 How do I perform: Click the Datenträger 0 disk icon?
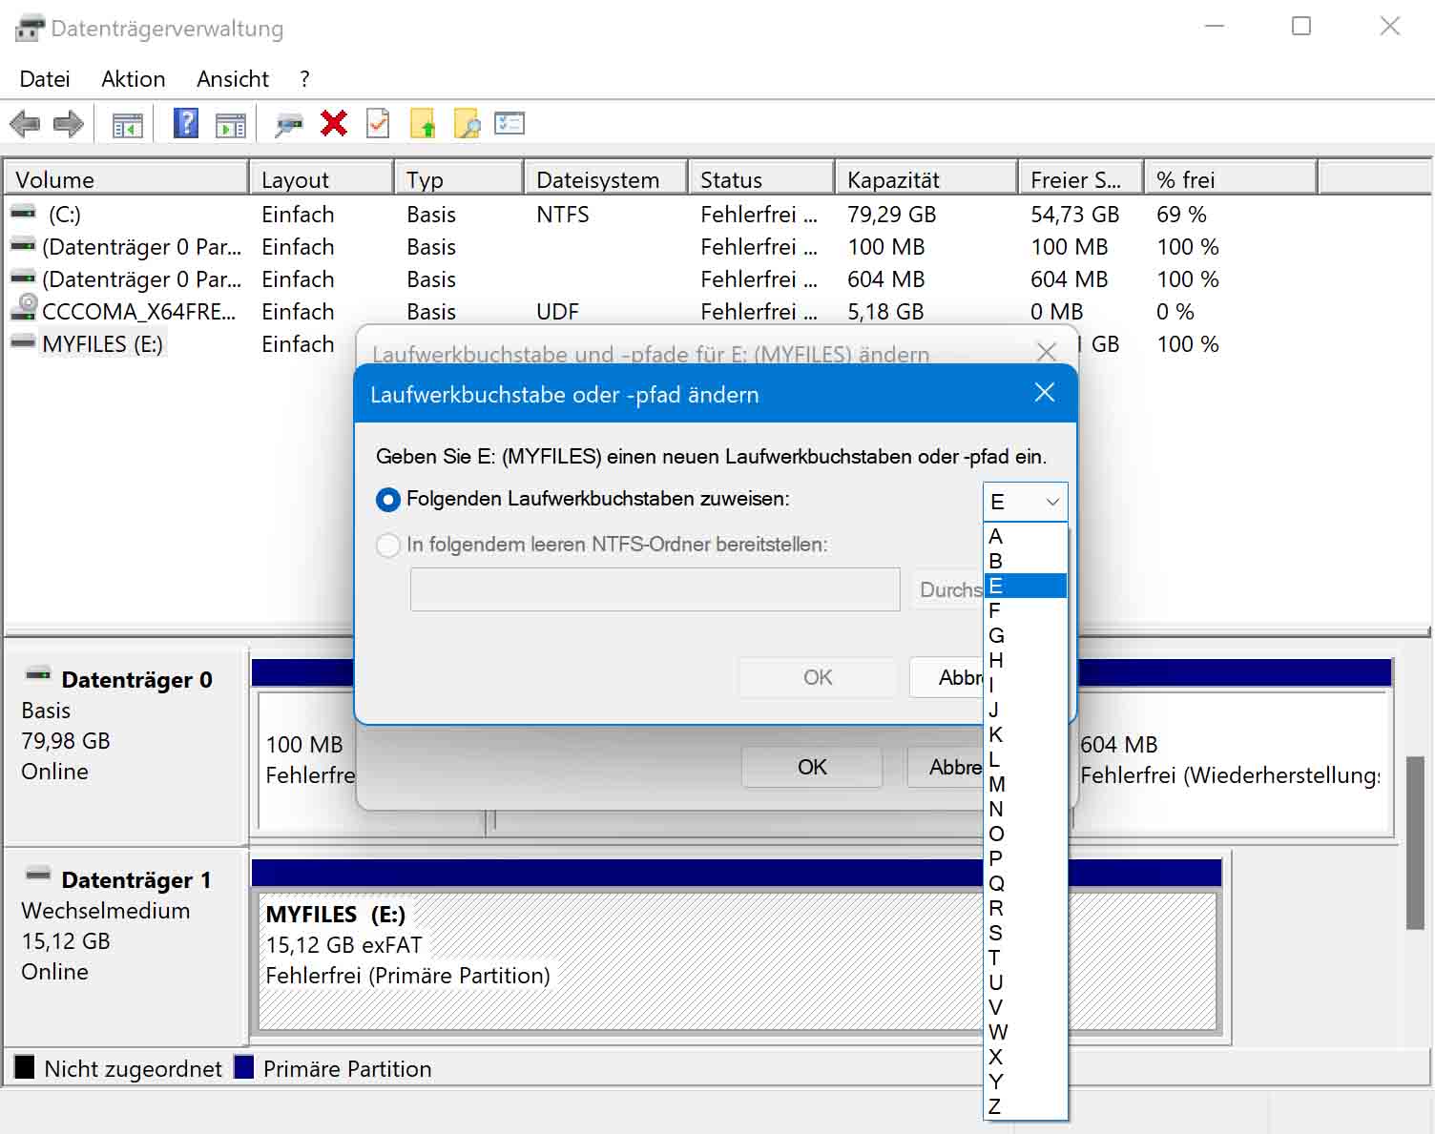coord(38,674)
